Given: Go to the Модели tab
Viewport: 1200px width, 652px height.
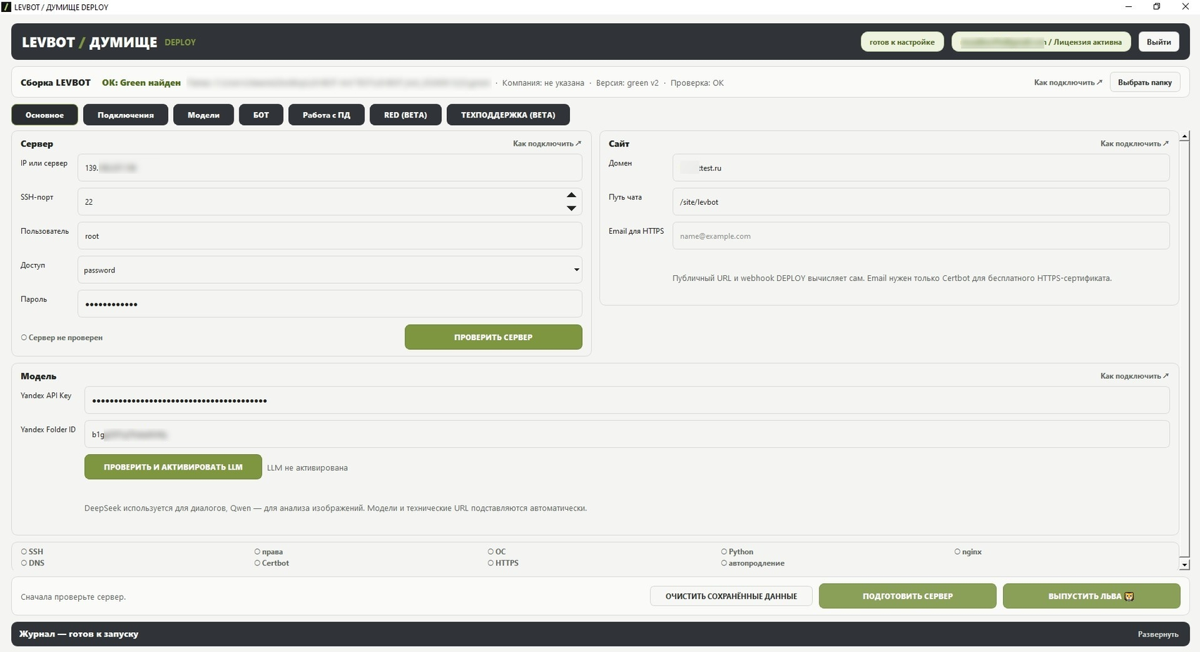Looking at the screenshot, I should point(203,115).
